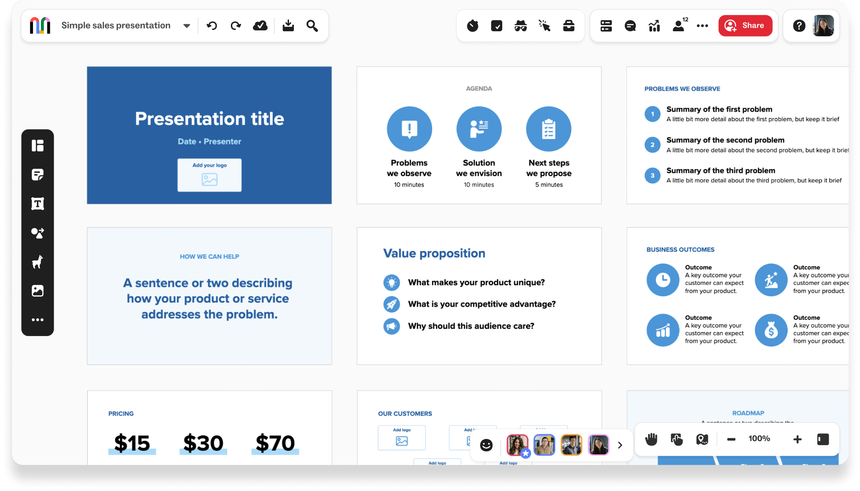Start a voting session
The width and height of the screenshot is (860, 491).
click(497, 26)
